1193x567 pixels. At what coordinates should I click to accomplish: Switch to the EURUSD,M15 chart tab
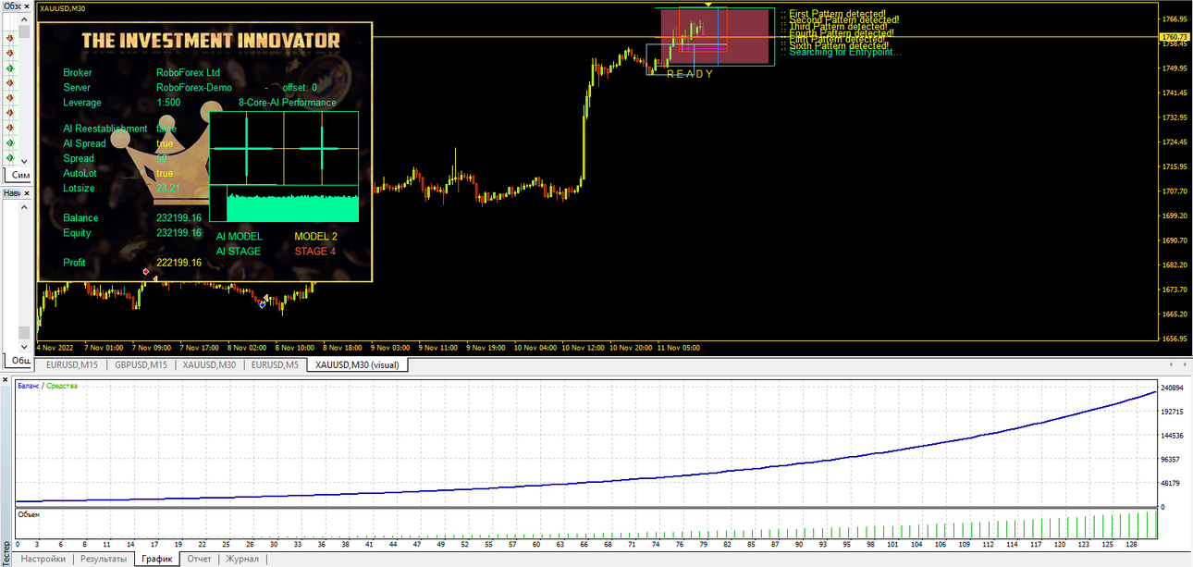pyautogui.click(x=72, y=365)
